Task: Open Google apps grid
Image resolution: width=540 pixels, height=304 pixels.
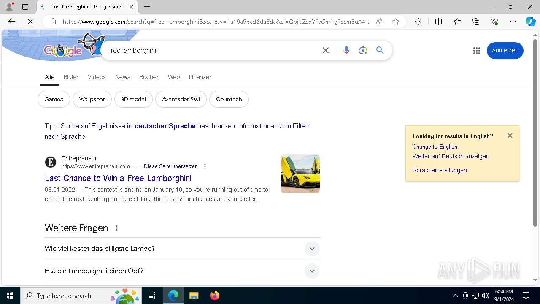Action: (x=477, y=51)
